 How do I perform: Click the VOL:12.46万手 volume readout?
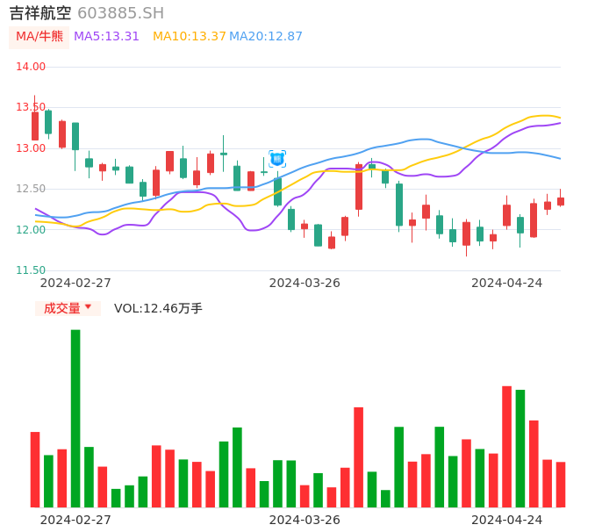158,308
